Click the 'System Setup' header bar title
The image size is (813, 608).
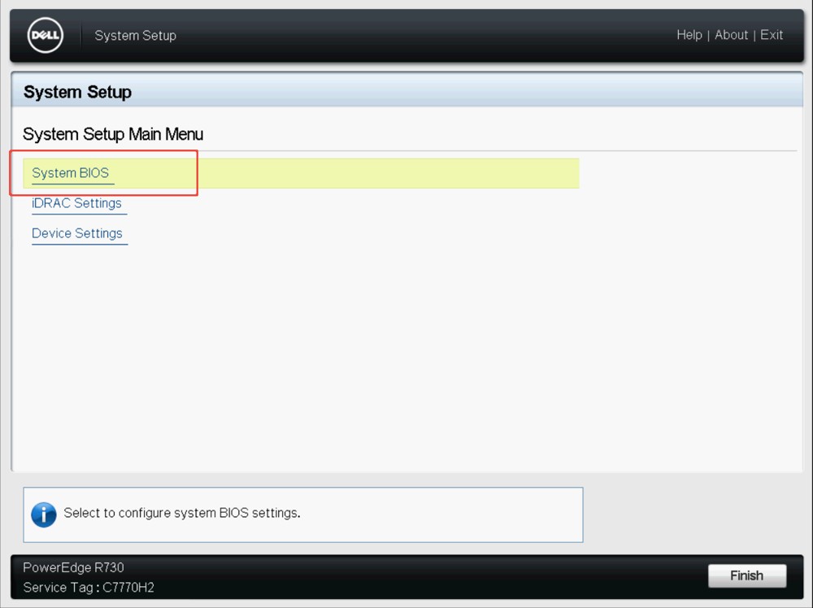click(135, 35)
